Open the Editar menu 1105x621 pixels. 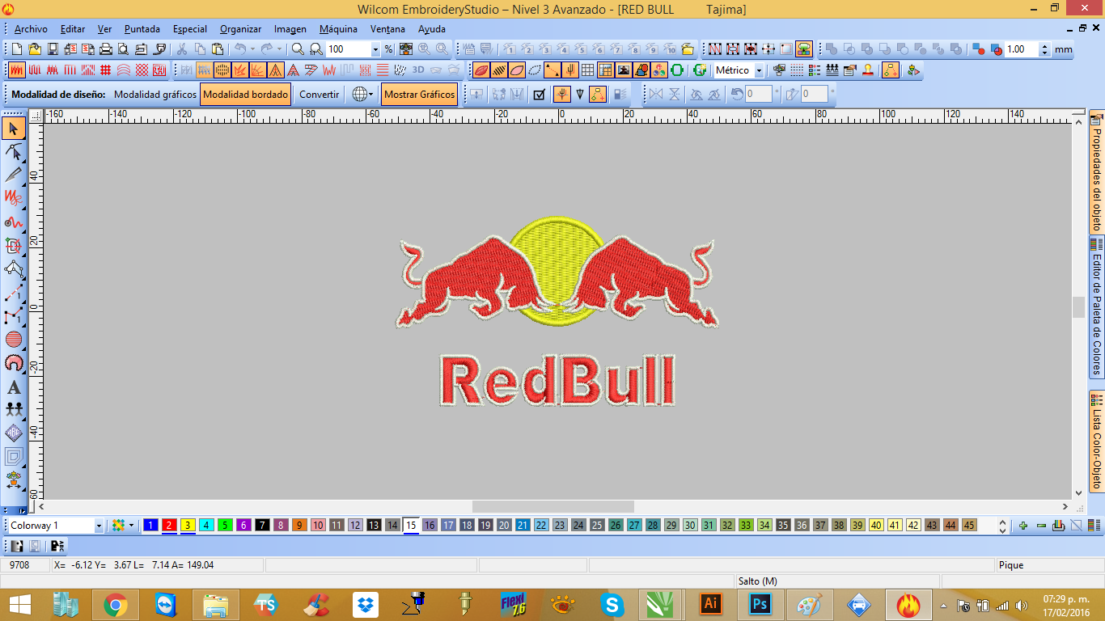pyautogui.click(x=73, y=29)
